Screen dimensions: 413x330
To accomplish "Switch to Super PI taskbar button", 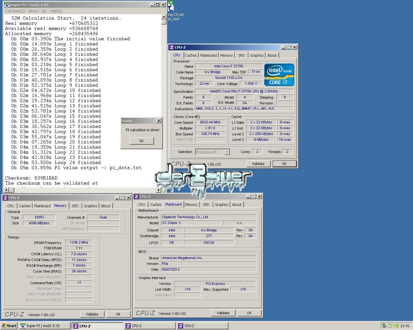I will [x=45, y=326].
